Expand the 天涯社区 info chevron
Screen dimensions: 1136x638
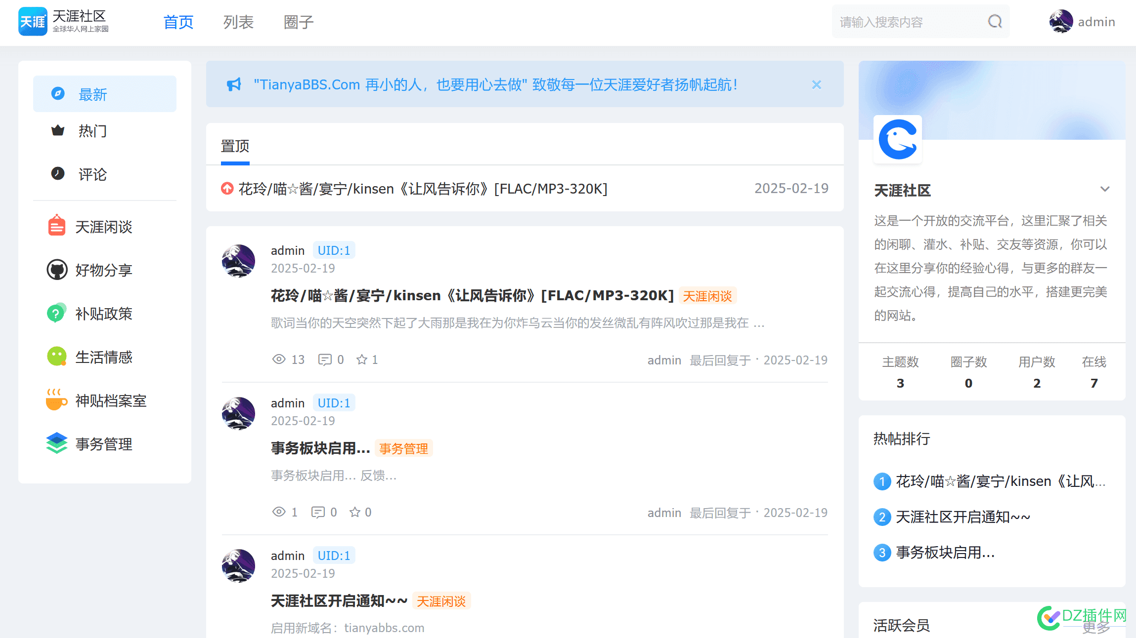[1105, 189]
